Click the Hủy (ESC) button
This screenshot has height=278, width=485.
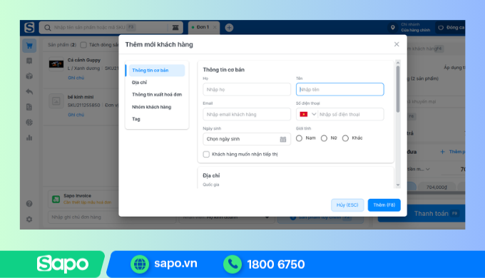347,205
